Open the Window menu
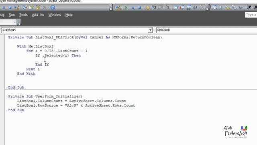 (55, 15)
